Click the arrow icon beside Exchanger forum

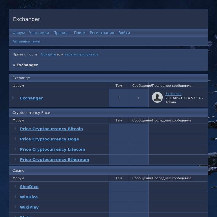[14, 98]
